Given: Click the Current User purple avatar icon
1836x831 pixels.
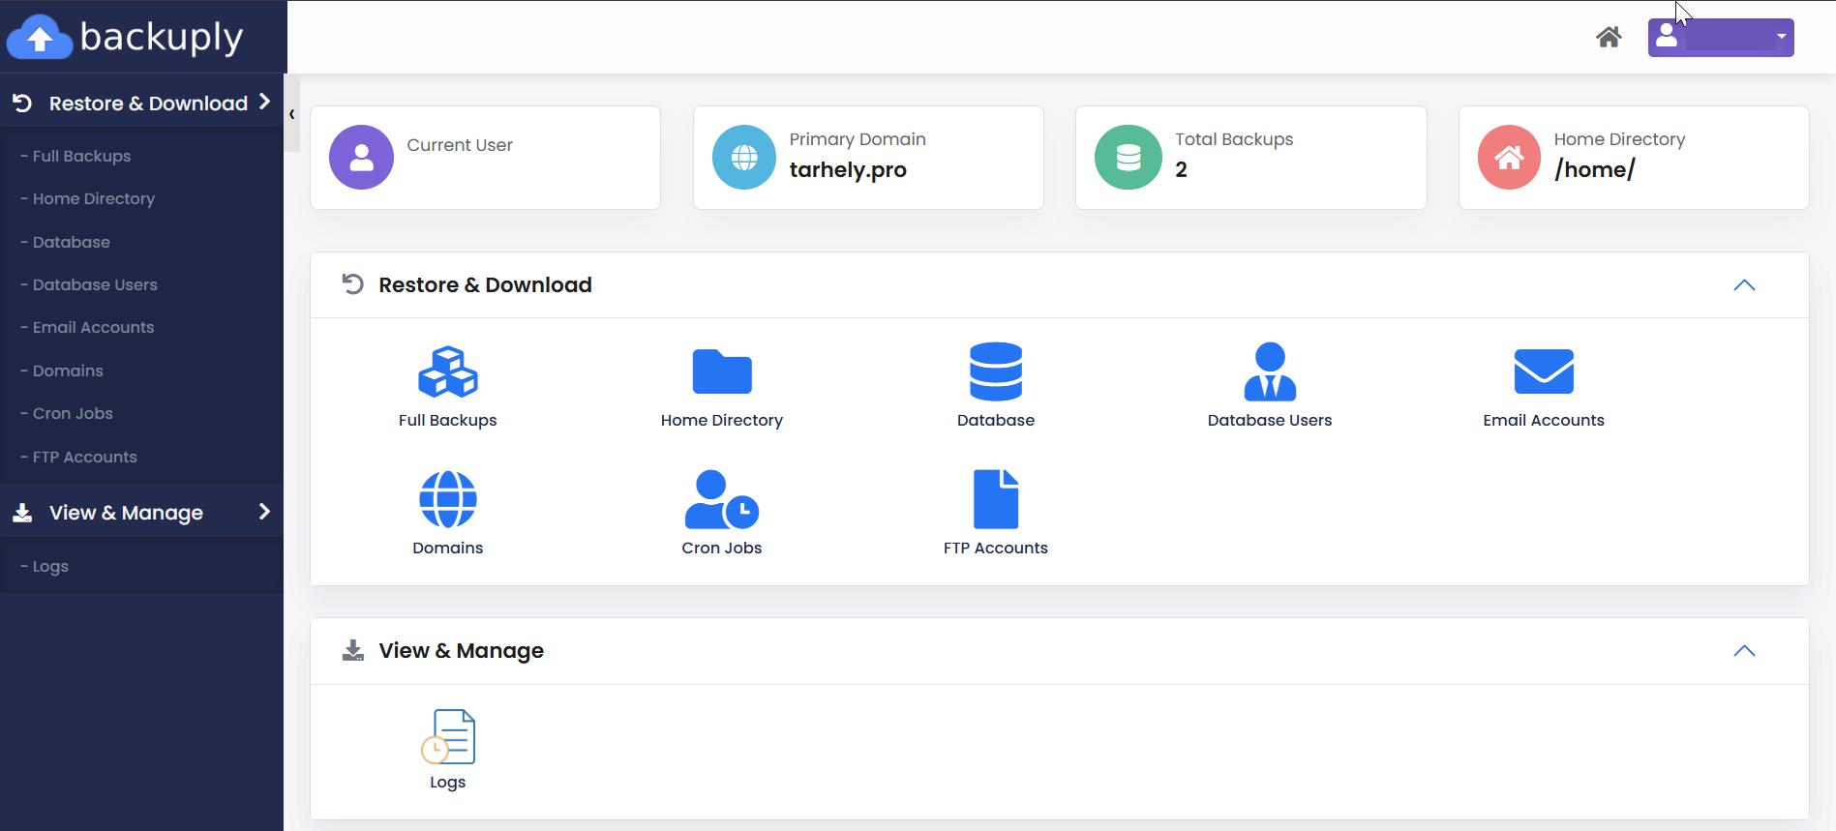Looking at the screenshot, I should click(x=361, y=157).
